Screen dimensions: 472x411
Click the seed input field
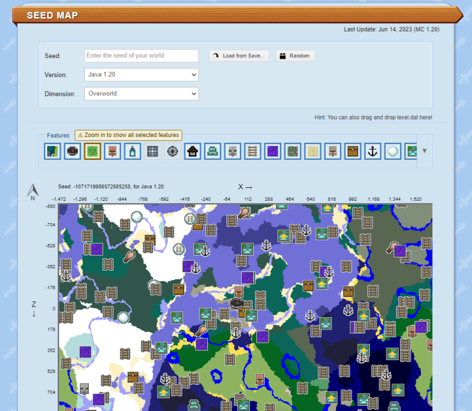pos(142,55)
